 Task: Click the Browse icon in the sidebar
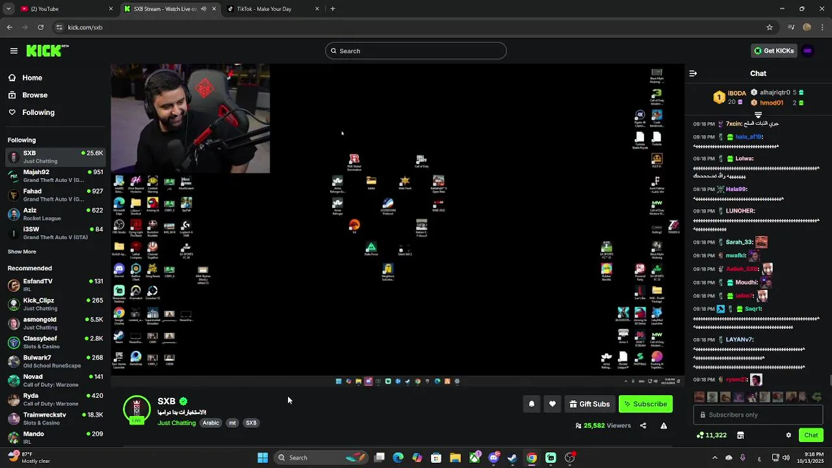[x=12, y=95]
